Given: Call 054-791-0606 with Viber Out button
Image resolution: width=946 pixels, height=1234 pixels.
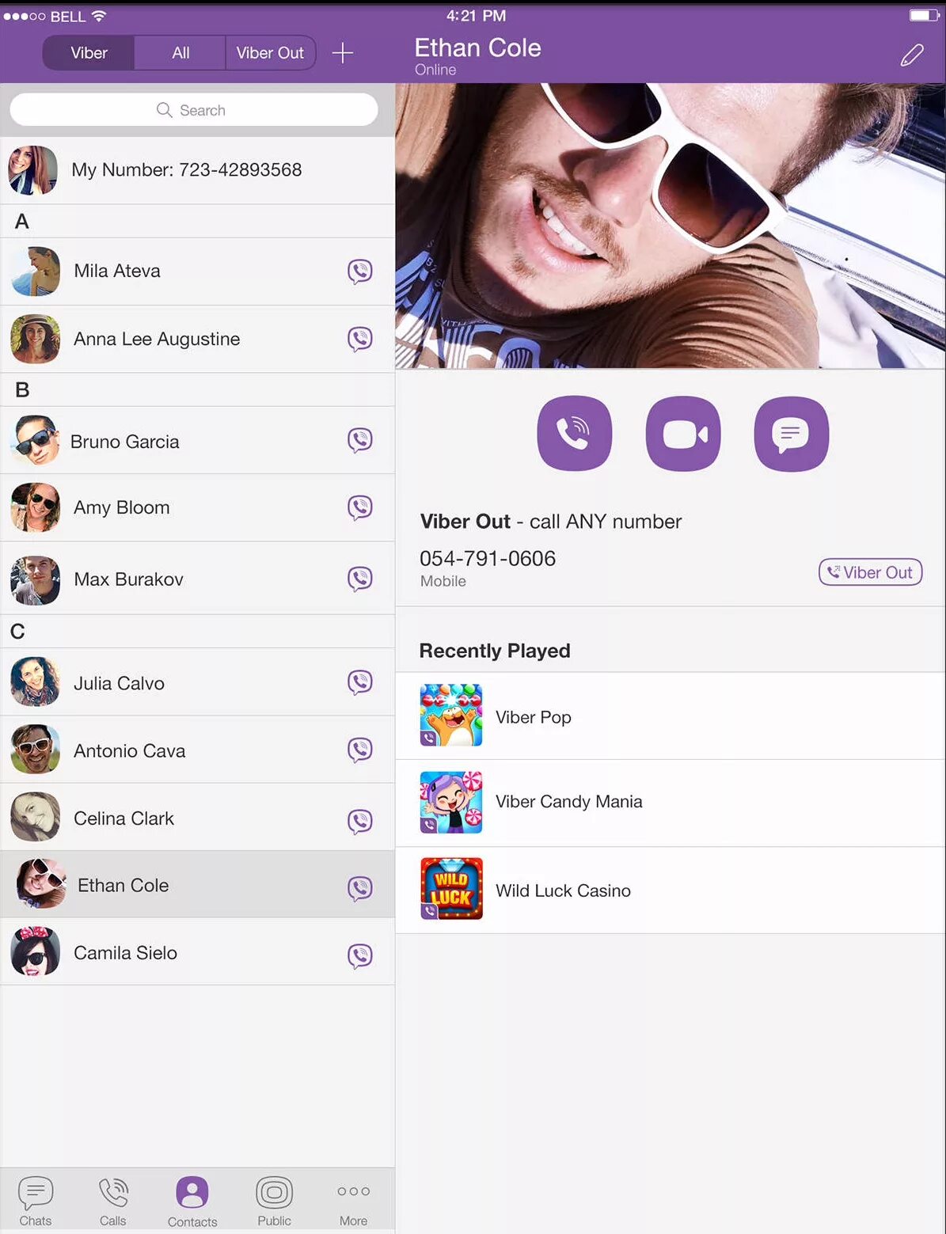Looking at the screenshot, I should pyautogui.click(x=870, y=572).
